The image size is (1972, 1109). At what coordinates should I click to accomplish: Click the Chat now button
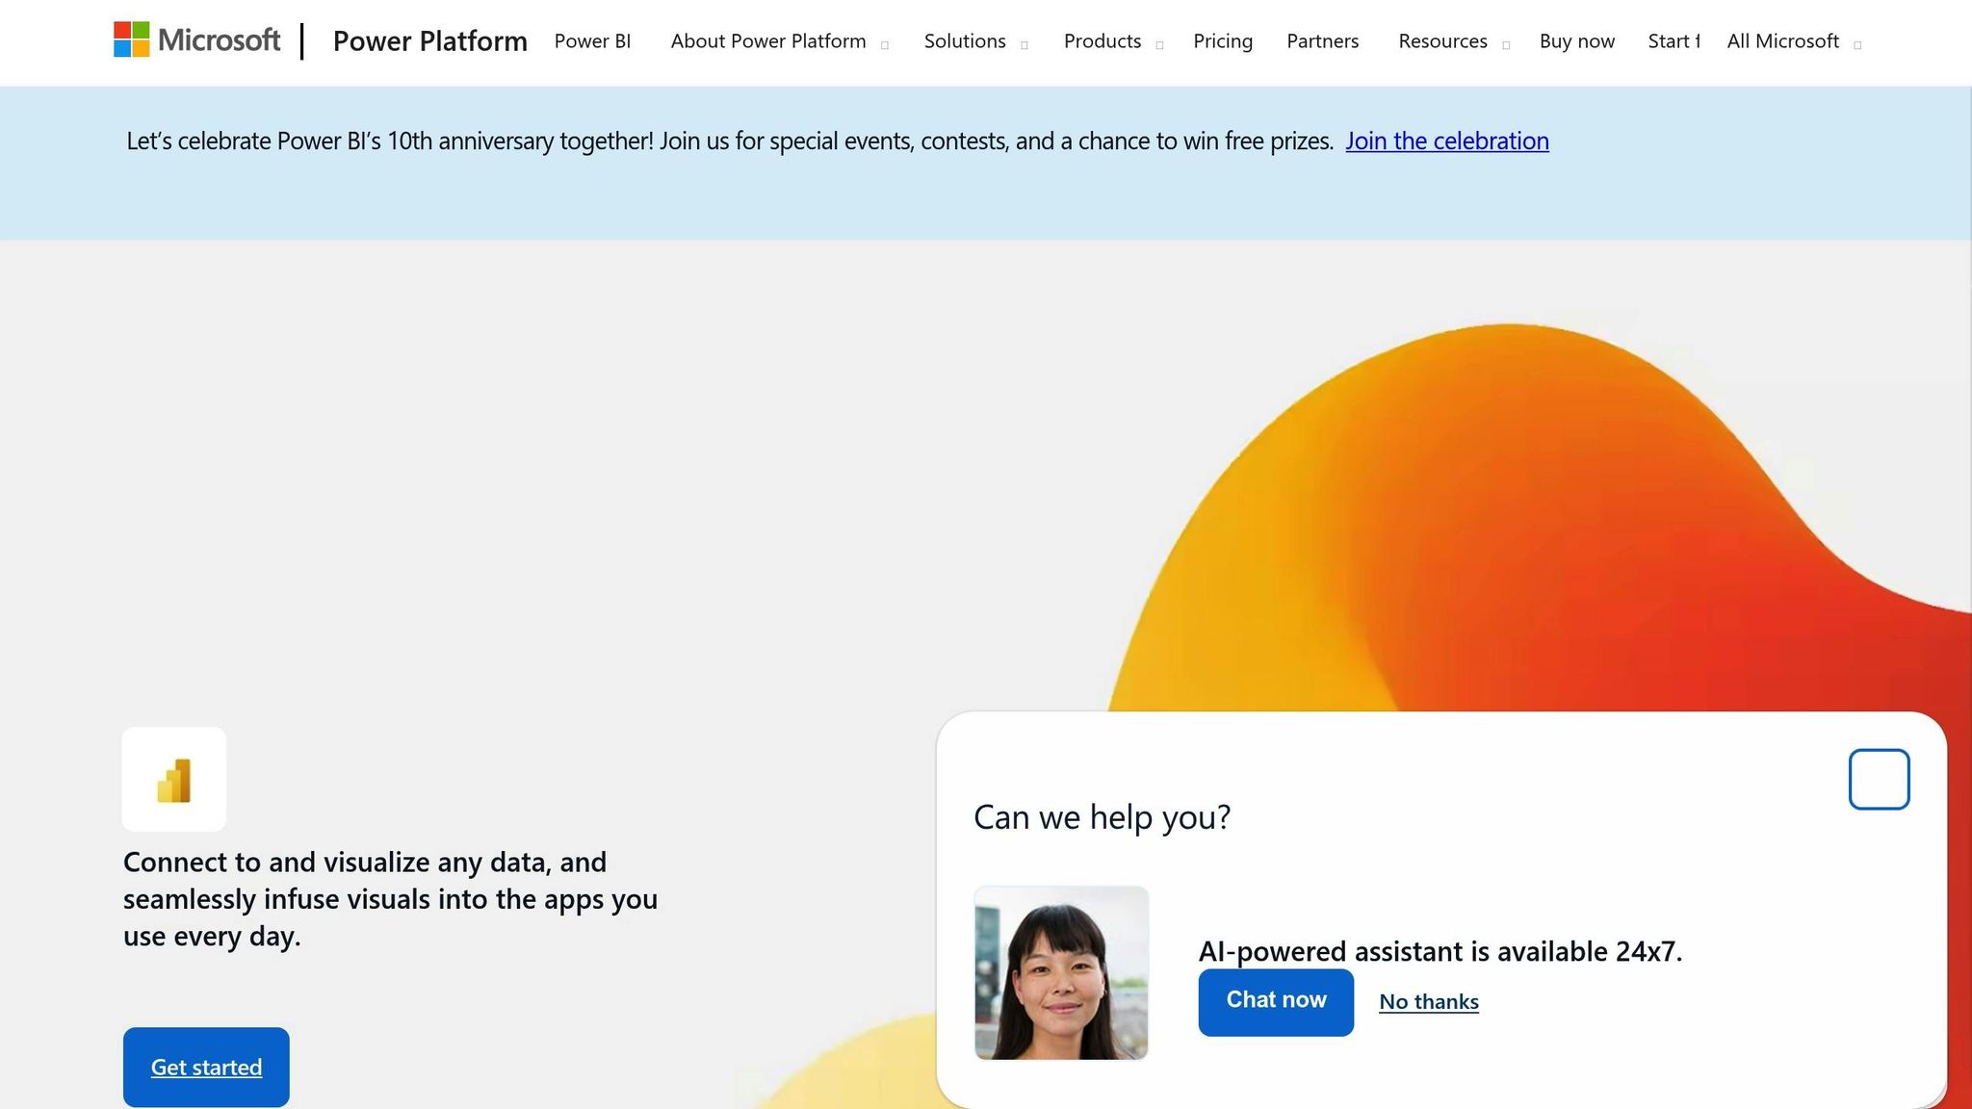coord(1275,1001)
